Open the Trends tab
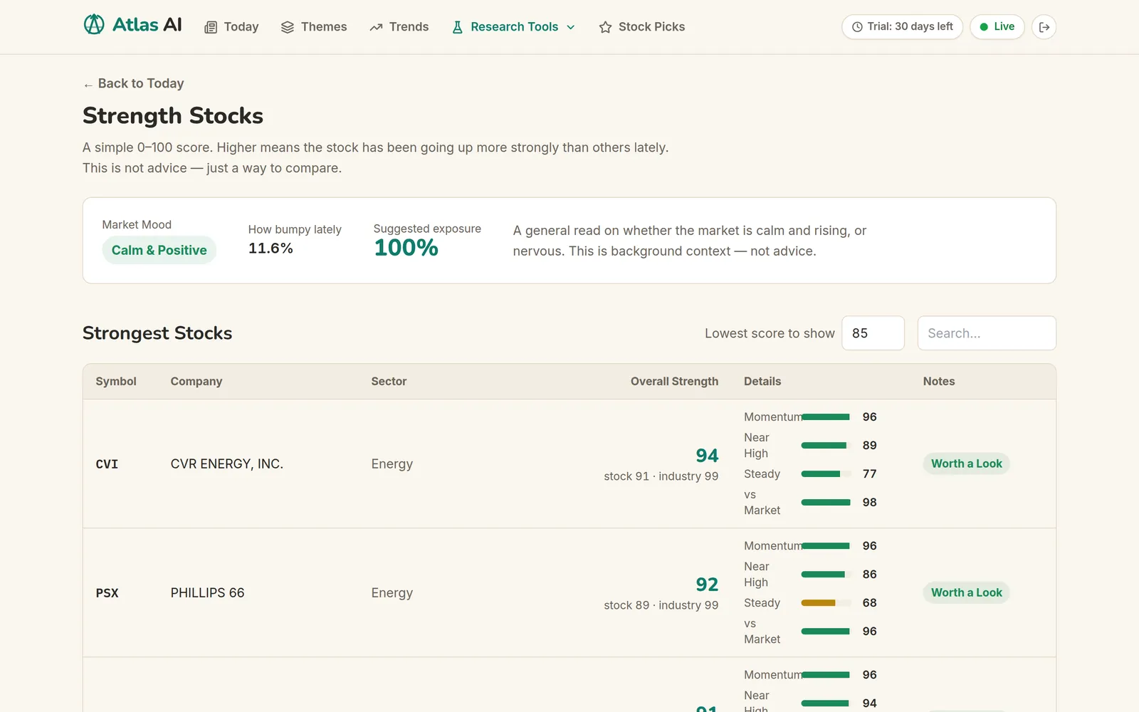This screenshot has width=1139, height=712. tap(399, 27)
